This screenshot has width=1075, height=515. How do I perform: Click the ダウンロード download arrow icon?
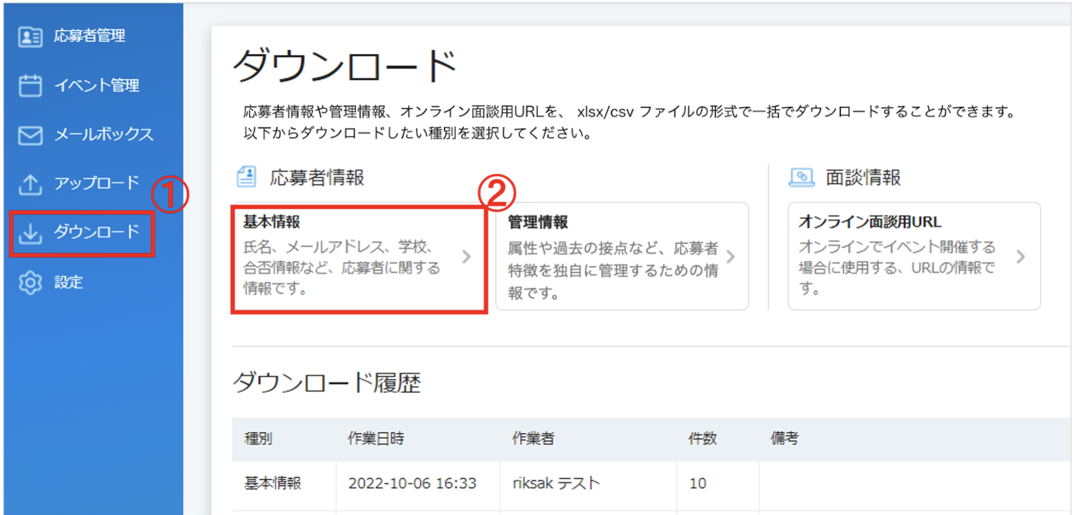[30, 233]
